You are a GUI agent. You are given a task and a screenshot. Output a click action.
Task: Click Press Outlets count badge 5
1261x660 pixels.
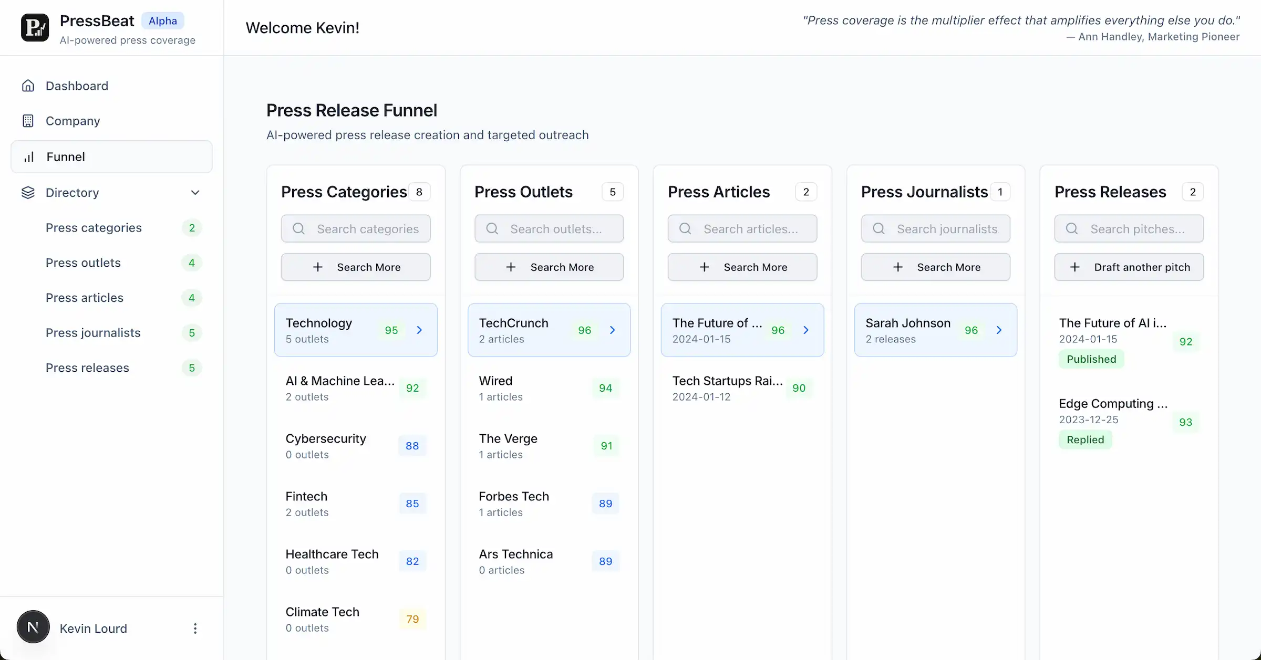[613, 192]
